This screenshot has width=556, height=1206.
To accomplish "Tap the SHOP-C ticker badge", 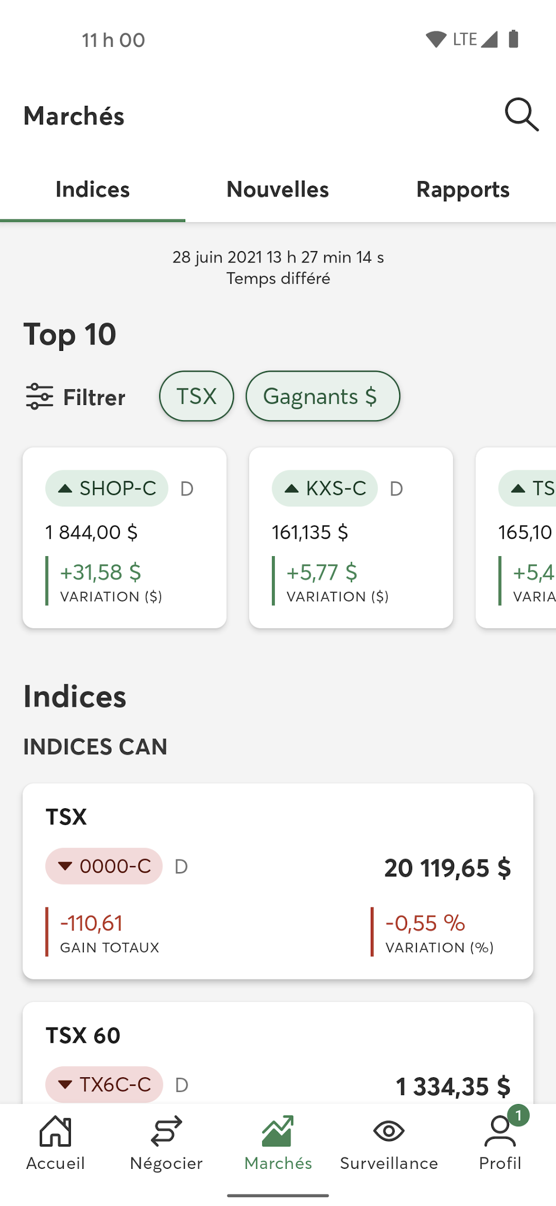I will pos(107,488).
